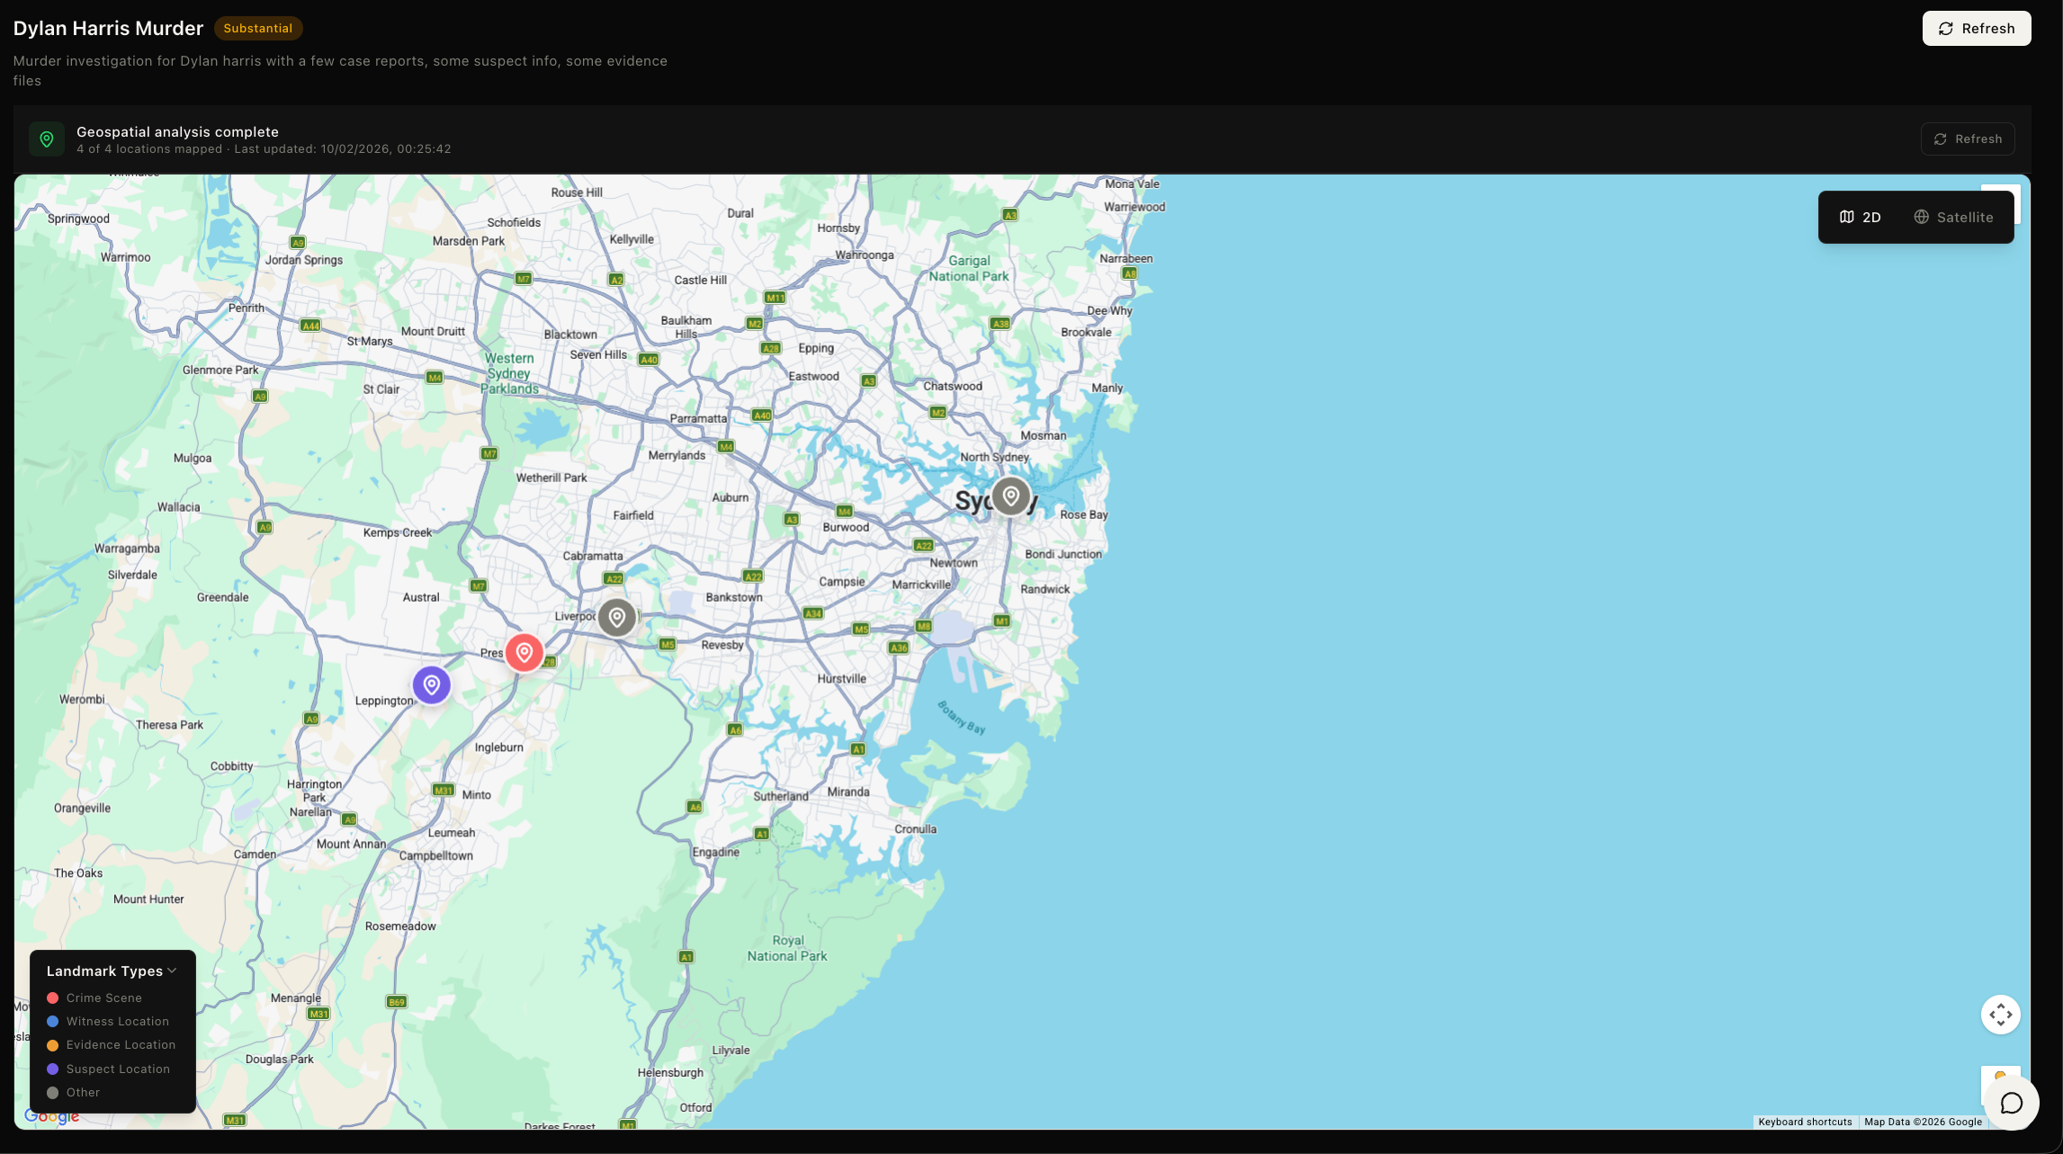Toggle the Evidence Location legend entry

121,1044
